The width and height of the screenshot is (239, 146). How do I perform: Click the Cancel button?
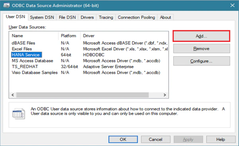tap(155, 139)
